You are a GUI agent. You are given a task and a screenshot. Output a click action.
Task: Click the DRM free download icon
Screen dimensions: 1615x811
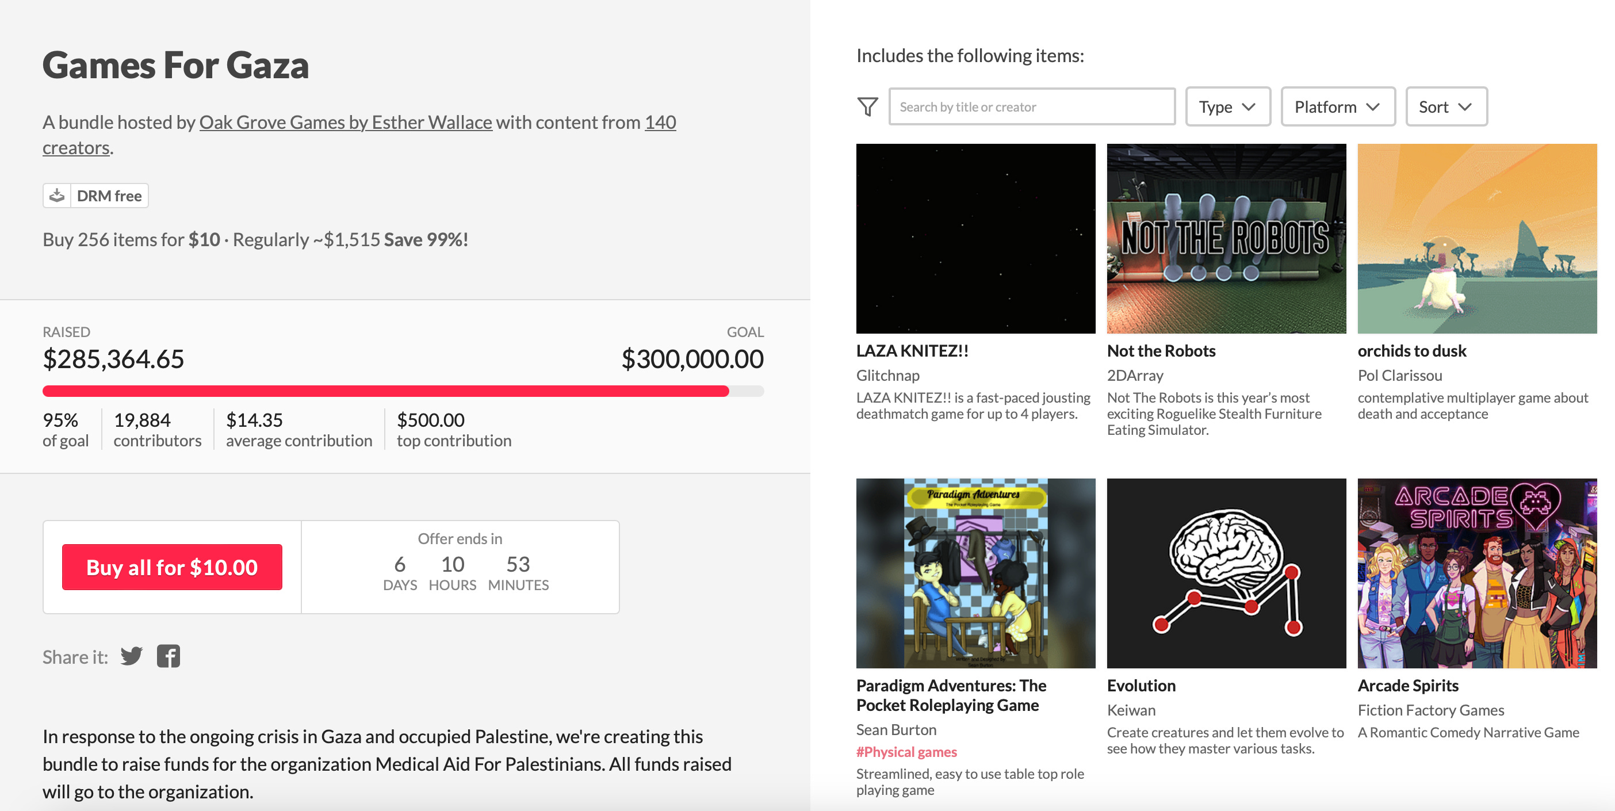coord(57,196)
